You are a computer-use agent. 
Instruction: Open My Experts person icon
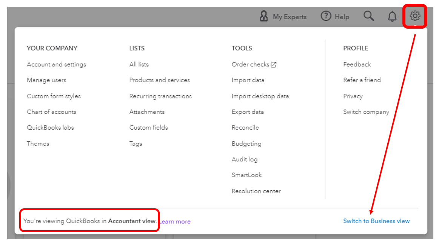(264, 16)
